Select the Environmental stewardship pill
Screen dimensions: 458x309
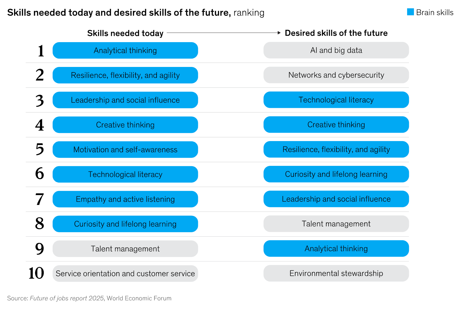336,273
